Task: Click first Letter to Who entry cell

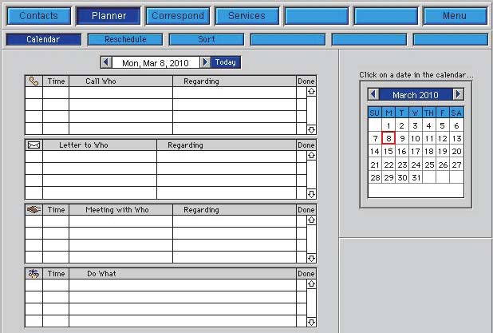Action: 100,157
